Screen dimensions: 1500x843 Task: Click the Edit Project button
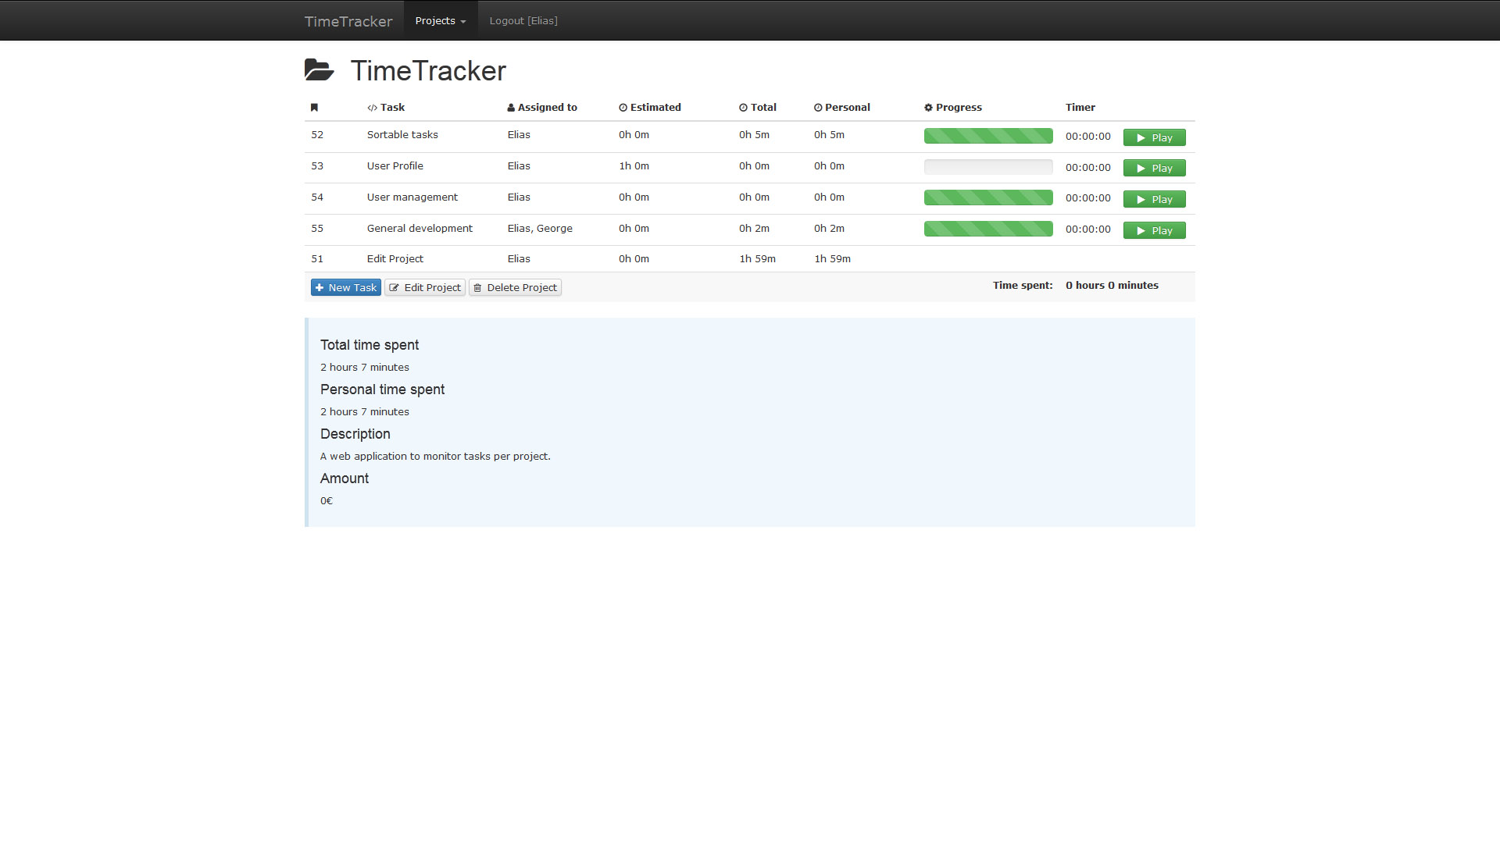[x=424, y=287]
